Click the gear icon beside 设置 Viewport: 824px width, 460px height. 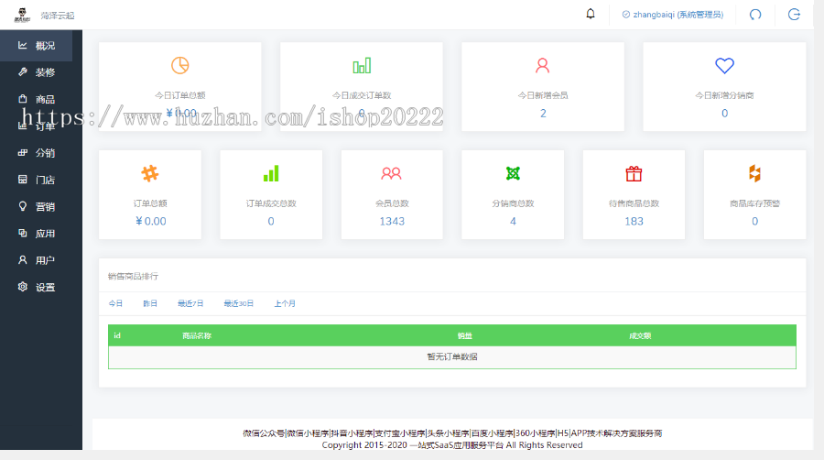23,287
